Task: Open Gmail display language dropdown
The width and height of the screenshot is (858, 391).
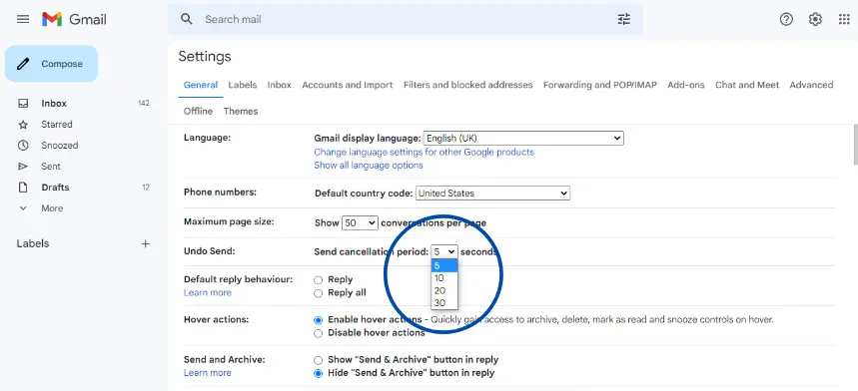Action: pyautogui.click(x=523, y=139)
